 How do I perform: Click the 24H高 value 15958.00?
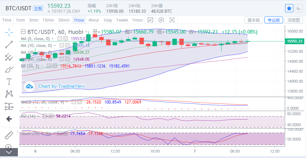pos(115,11)
